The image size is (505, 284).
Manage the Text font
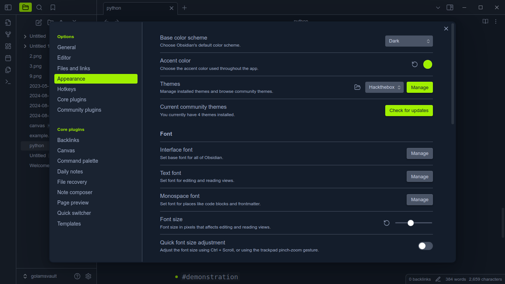420,177
